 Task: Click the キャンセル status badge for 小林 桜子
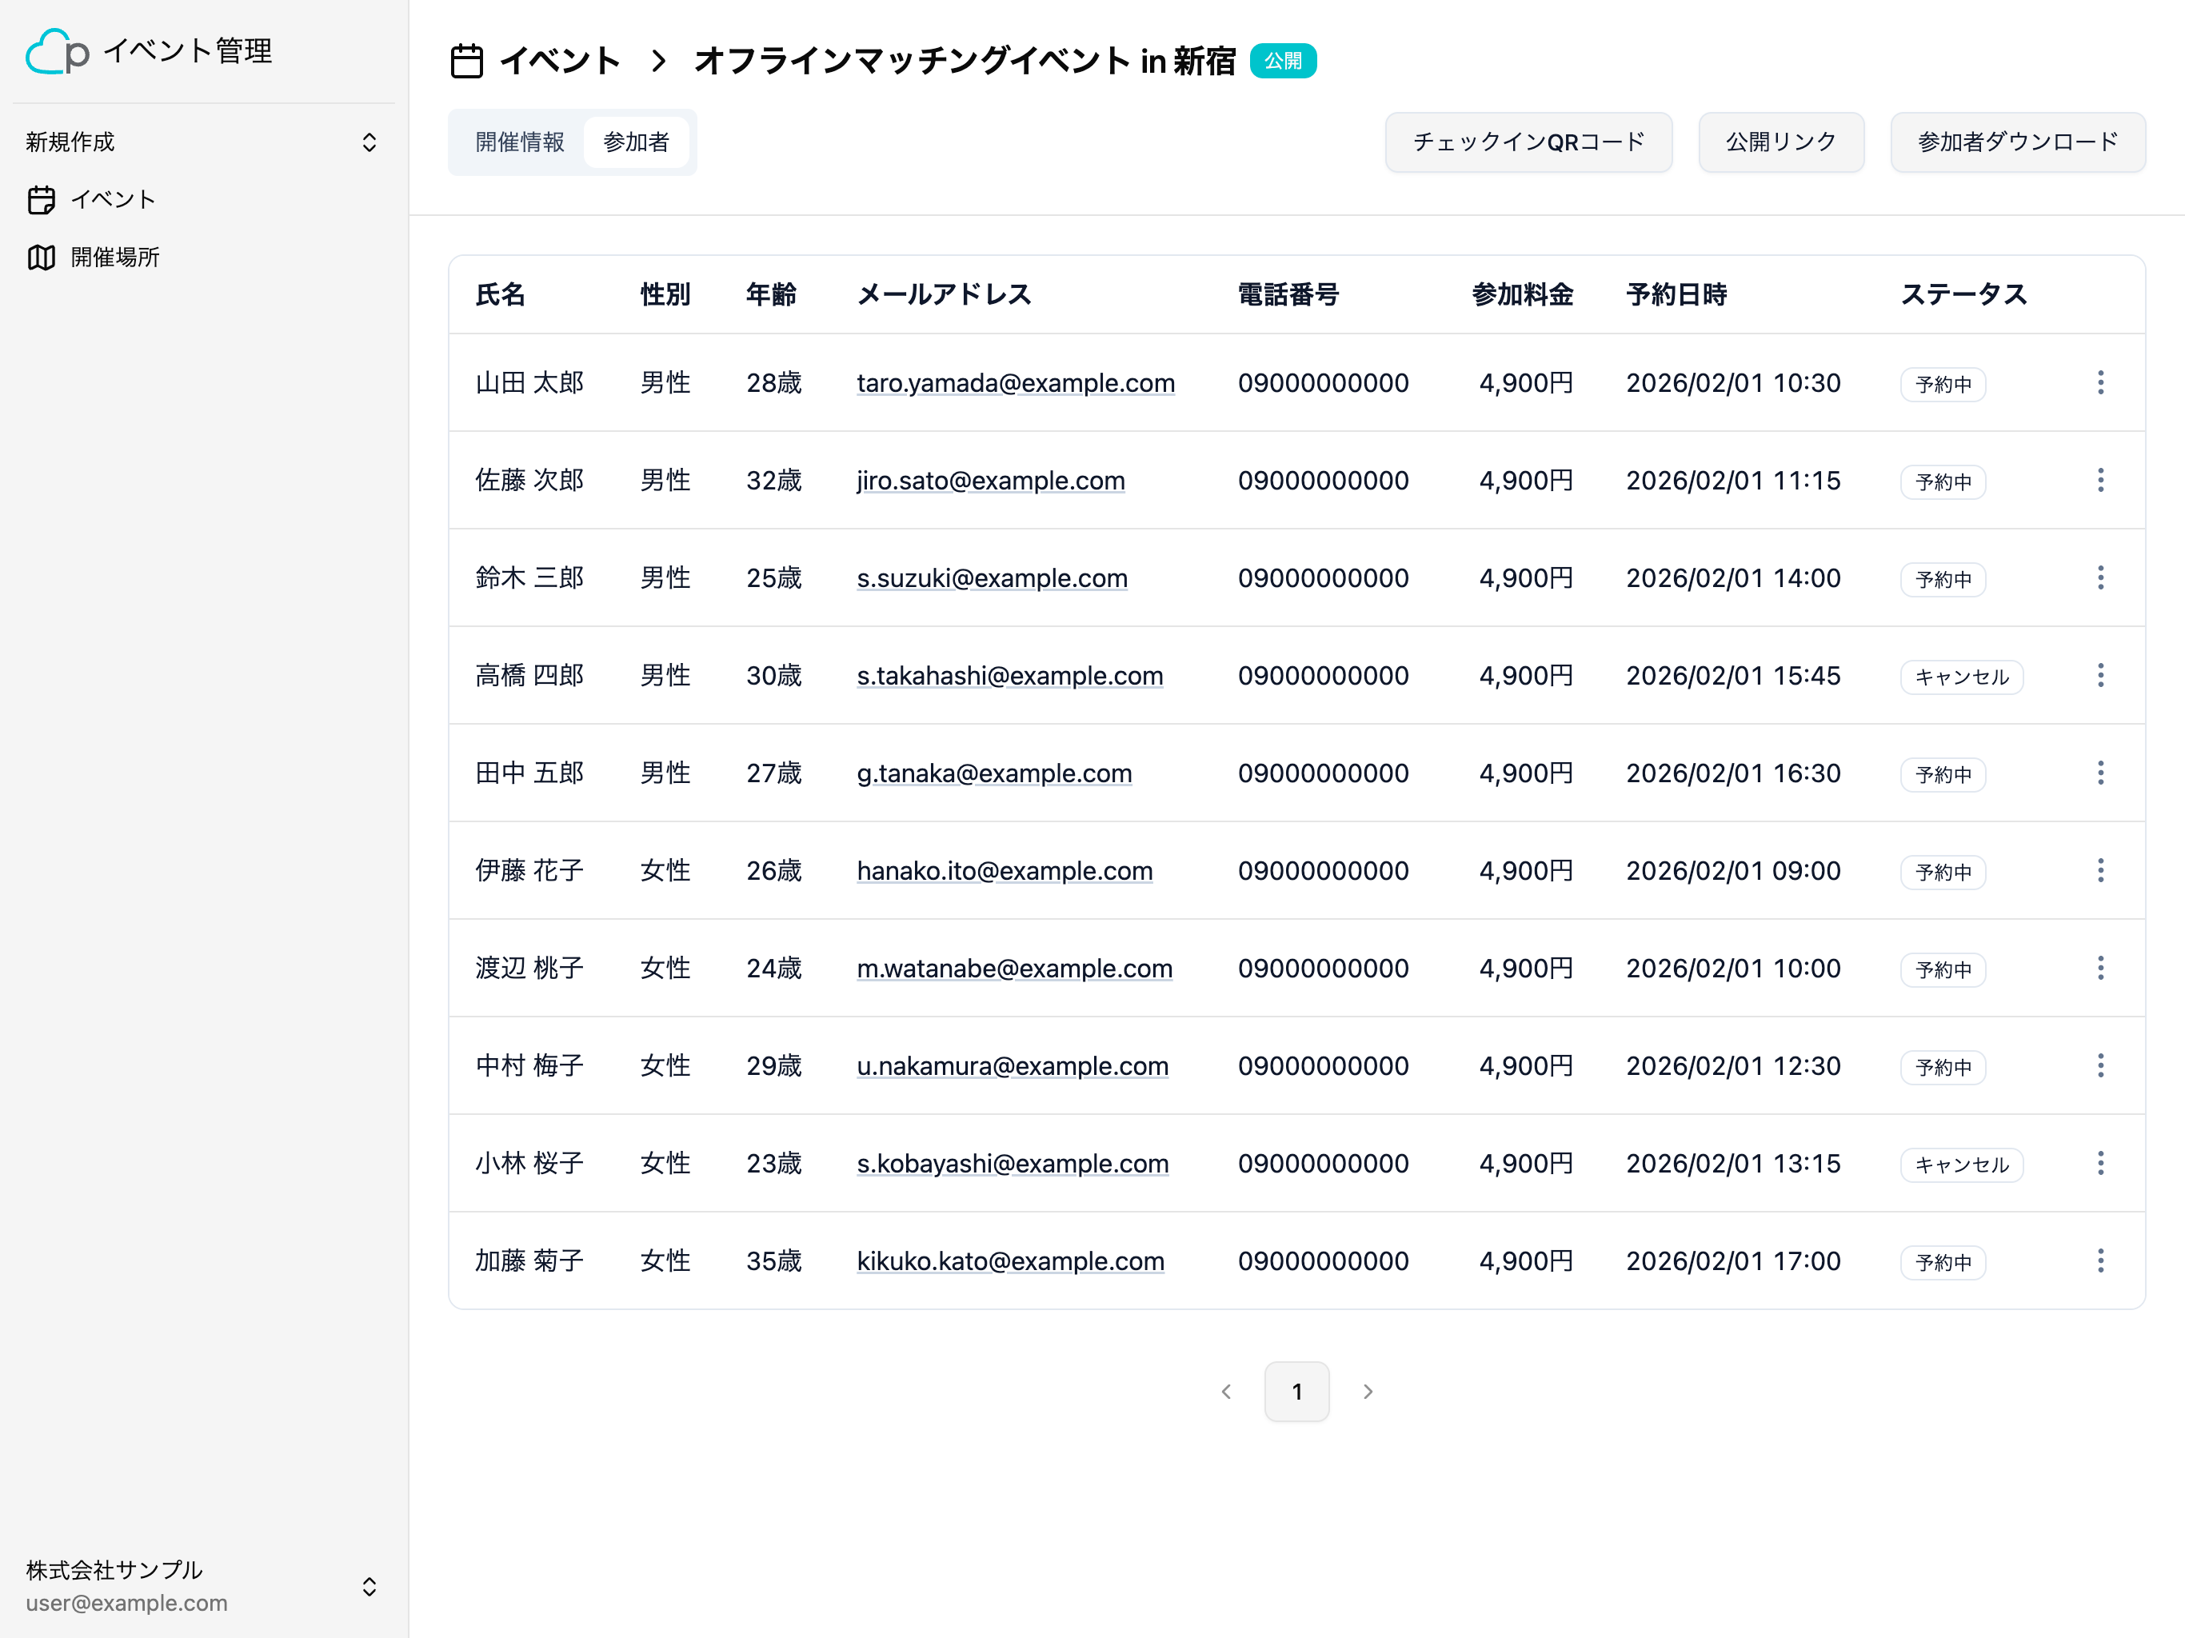tap(1961, 1165)
